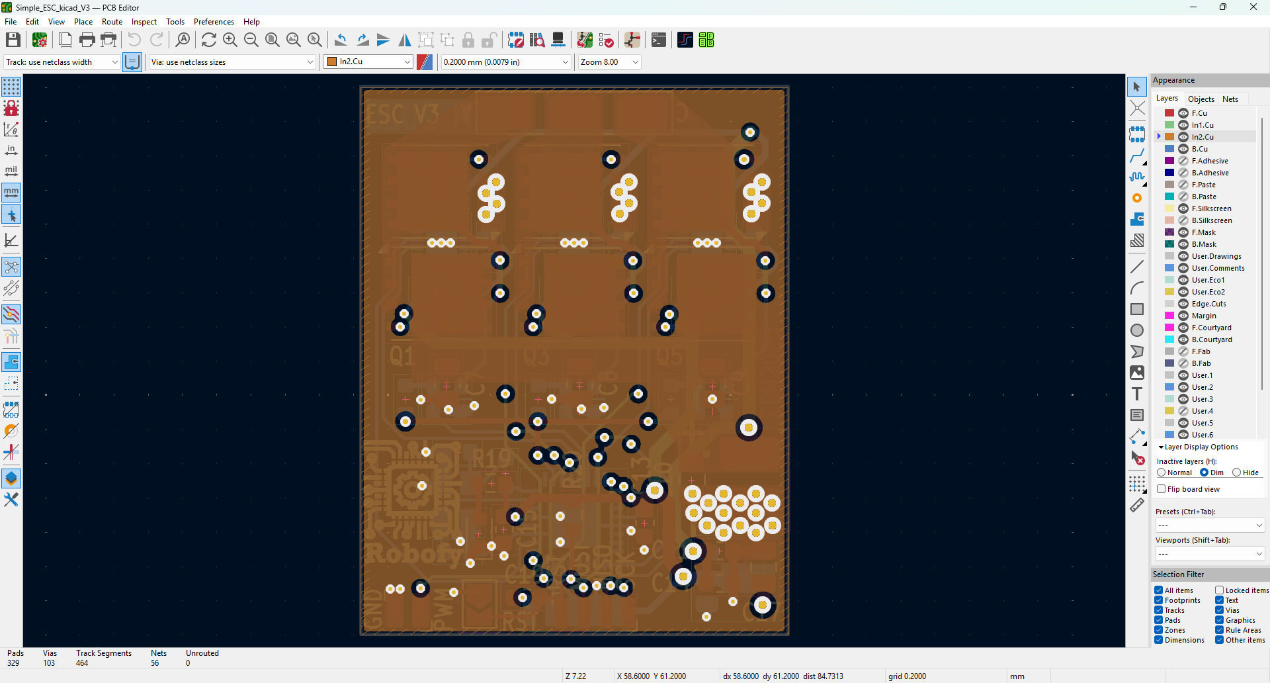This screenshot has height=683, width=1270.
Task: Open the 3D Viewer icon
Action: (x=558, y=40)
